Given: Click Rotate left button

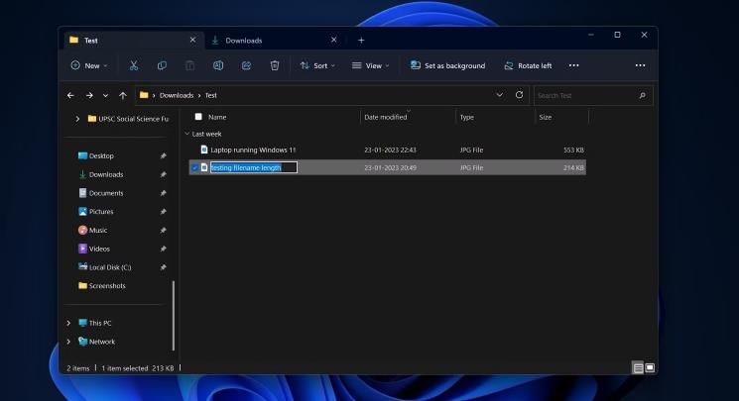Looking at the screenshot, I should [x=528, y=66].
